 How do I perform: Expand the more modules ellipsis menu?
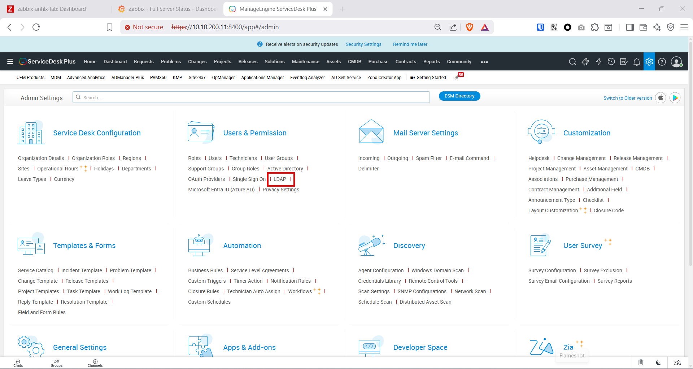(484, 62)
